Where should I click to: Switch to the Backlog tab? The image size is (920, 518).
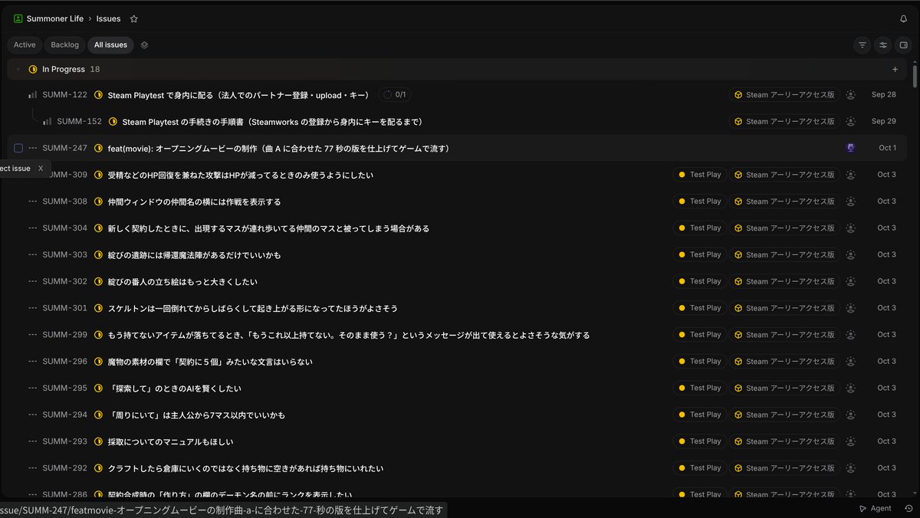[x=64, y=45]
